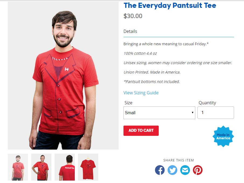Screen dimensions: 244x183
Task: Click the Made in America badge
Action: (223, 136)
